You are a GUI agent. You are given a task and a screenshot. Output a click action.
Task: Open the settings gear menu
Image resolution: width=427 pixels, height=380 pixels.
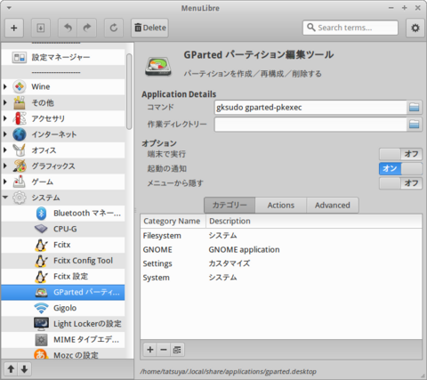click(415, 28)
